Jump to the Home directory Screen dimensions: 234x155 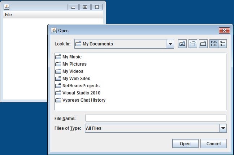(193, 44)
